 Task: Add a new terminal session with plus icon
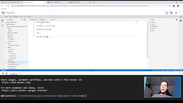click(x=20, y=74)
